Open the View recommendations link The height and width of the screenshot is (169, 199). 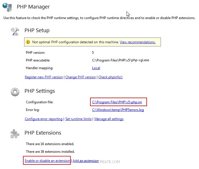138,42
